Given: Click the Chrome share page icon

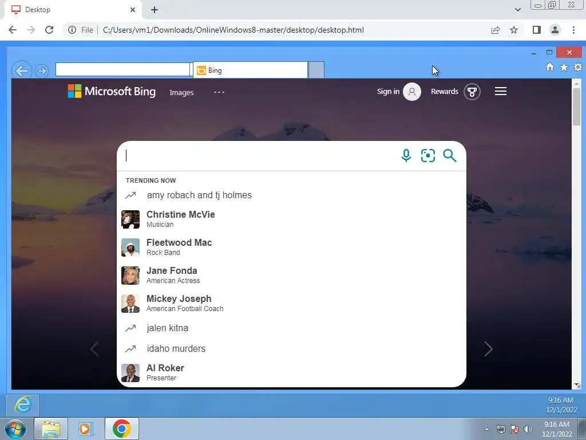Looking at the screenshot, I should [496, 30].
